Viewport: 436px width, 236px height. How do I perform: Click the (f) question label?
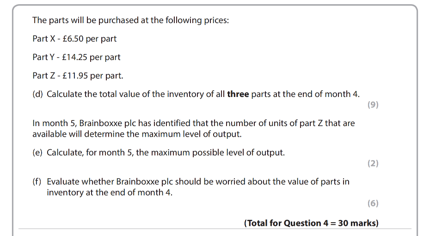pyautogui.click(x=37, y=182)
